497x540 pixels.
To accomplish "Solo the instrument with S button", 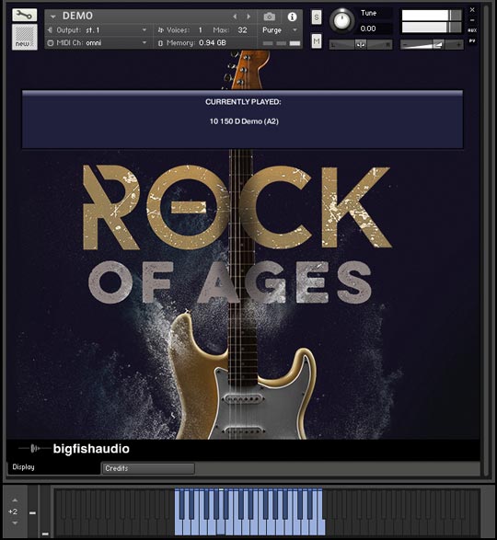I will (x=317, y=17).
